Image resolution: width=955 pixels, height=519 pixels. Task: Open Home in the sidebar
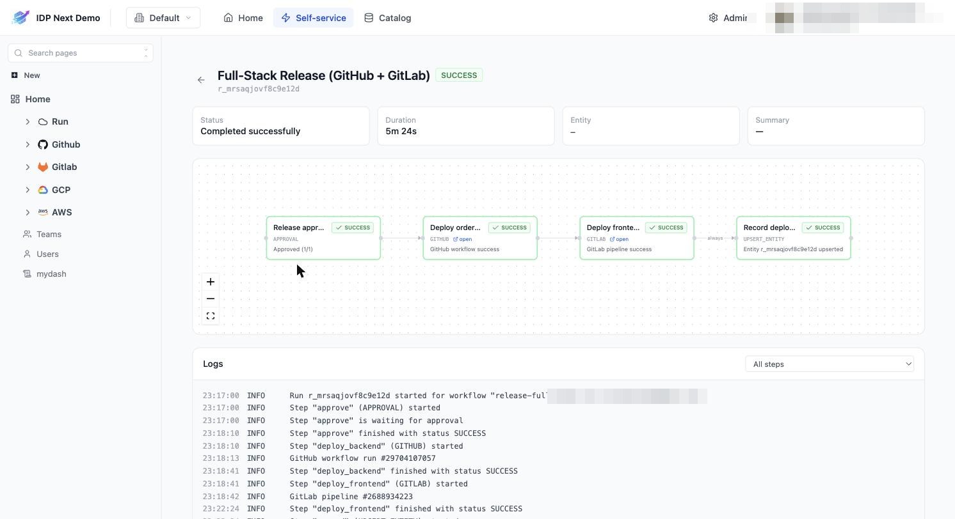tap(38, 99)
